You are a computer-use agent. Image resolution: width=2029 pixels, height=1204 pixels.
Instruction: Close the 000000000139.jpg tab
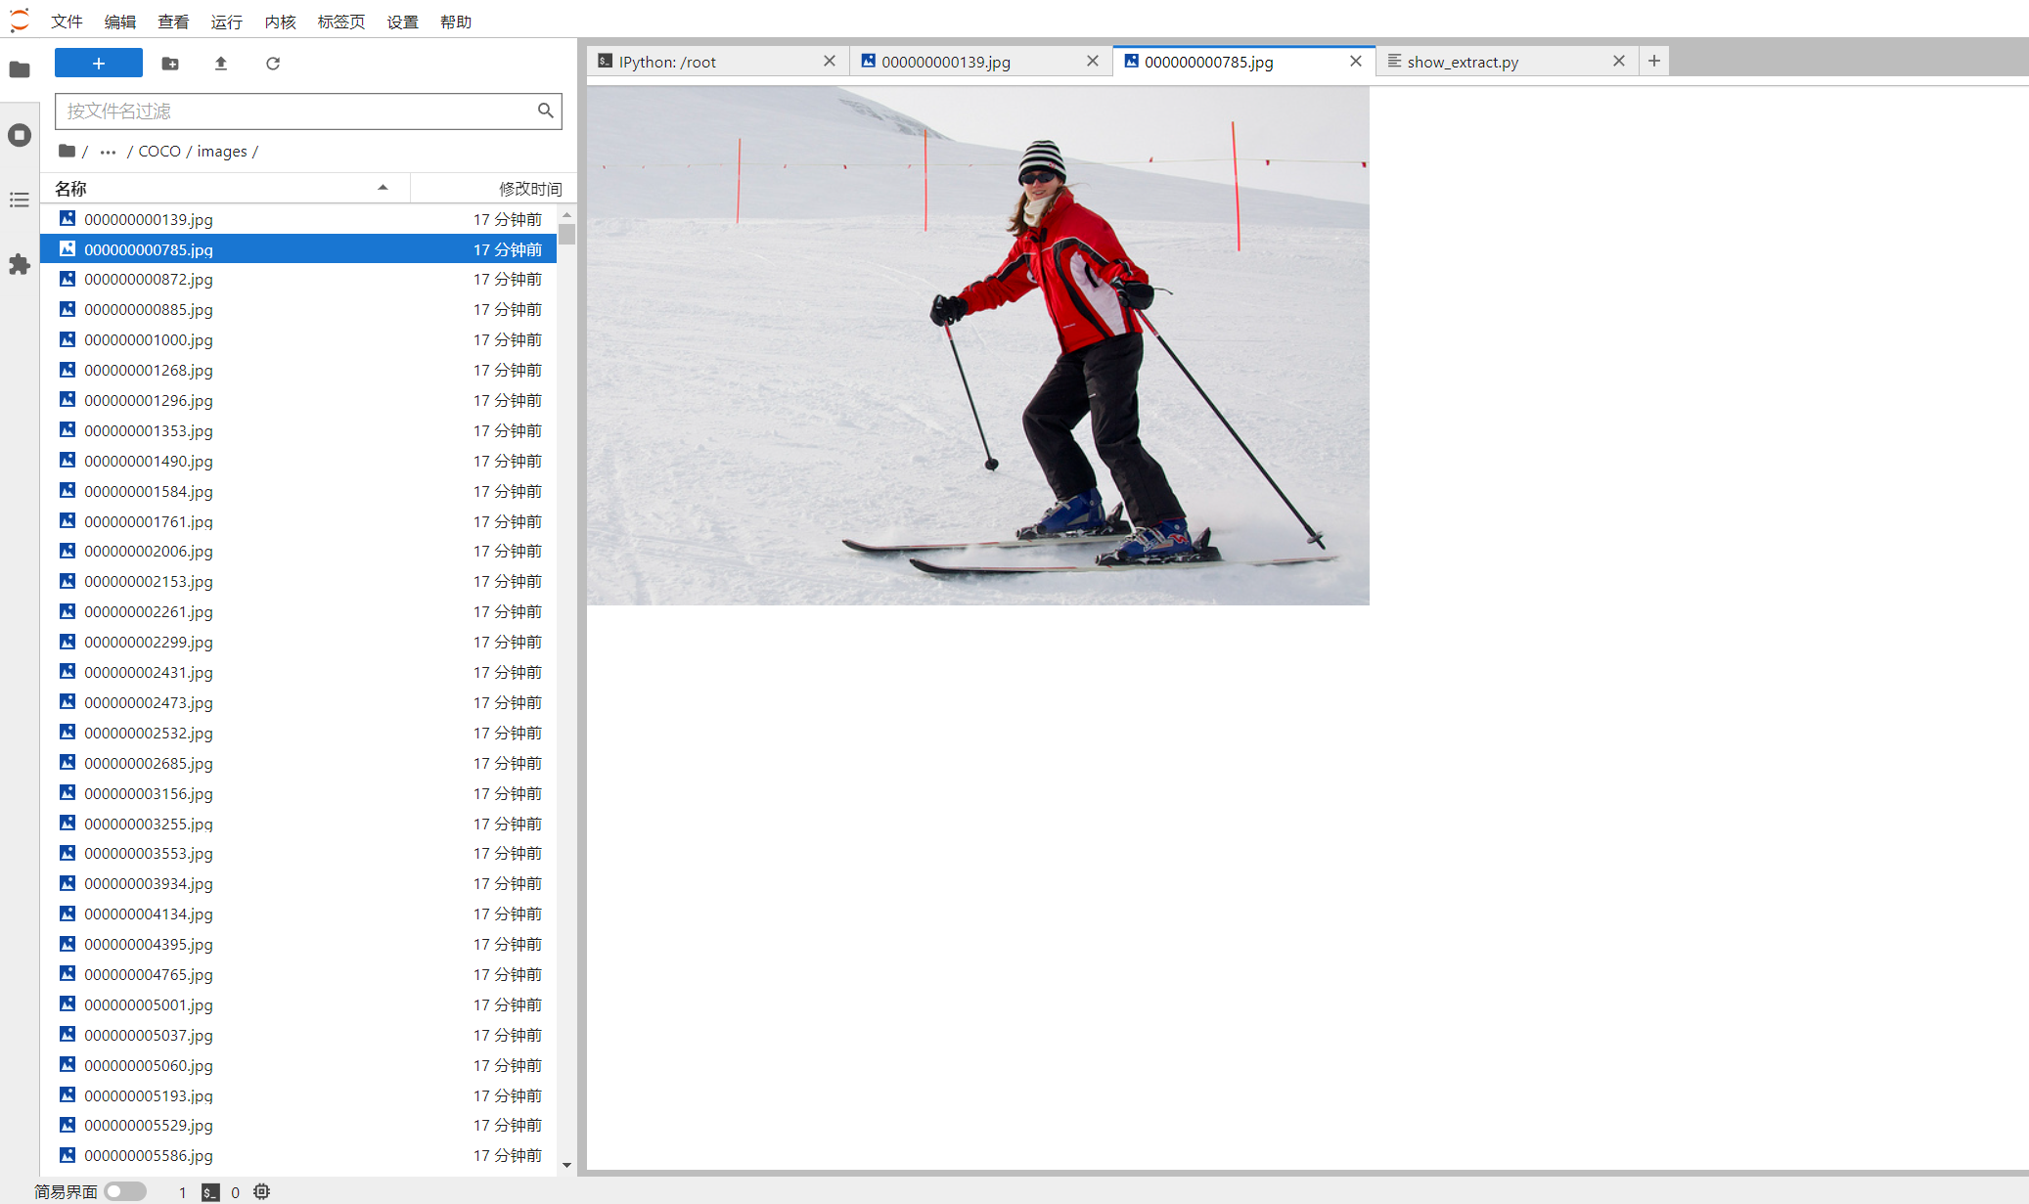[x=1093, y=61]
